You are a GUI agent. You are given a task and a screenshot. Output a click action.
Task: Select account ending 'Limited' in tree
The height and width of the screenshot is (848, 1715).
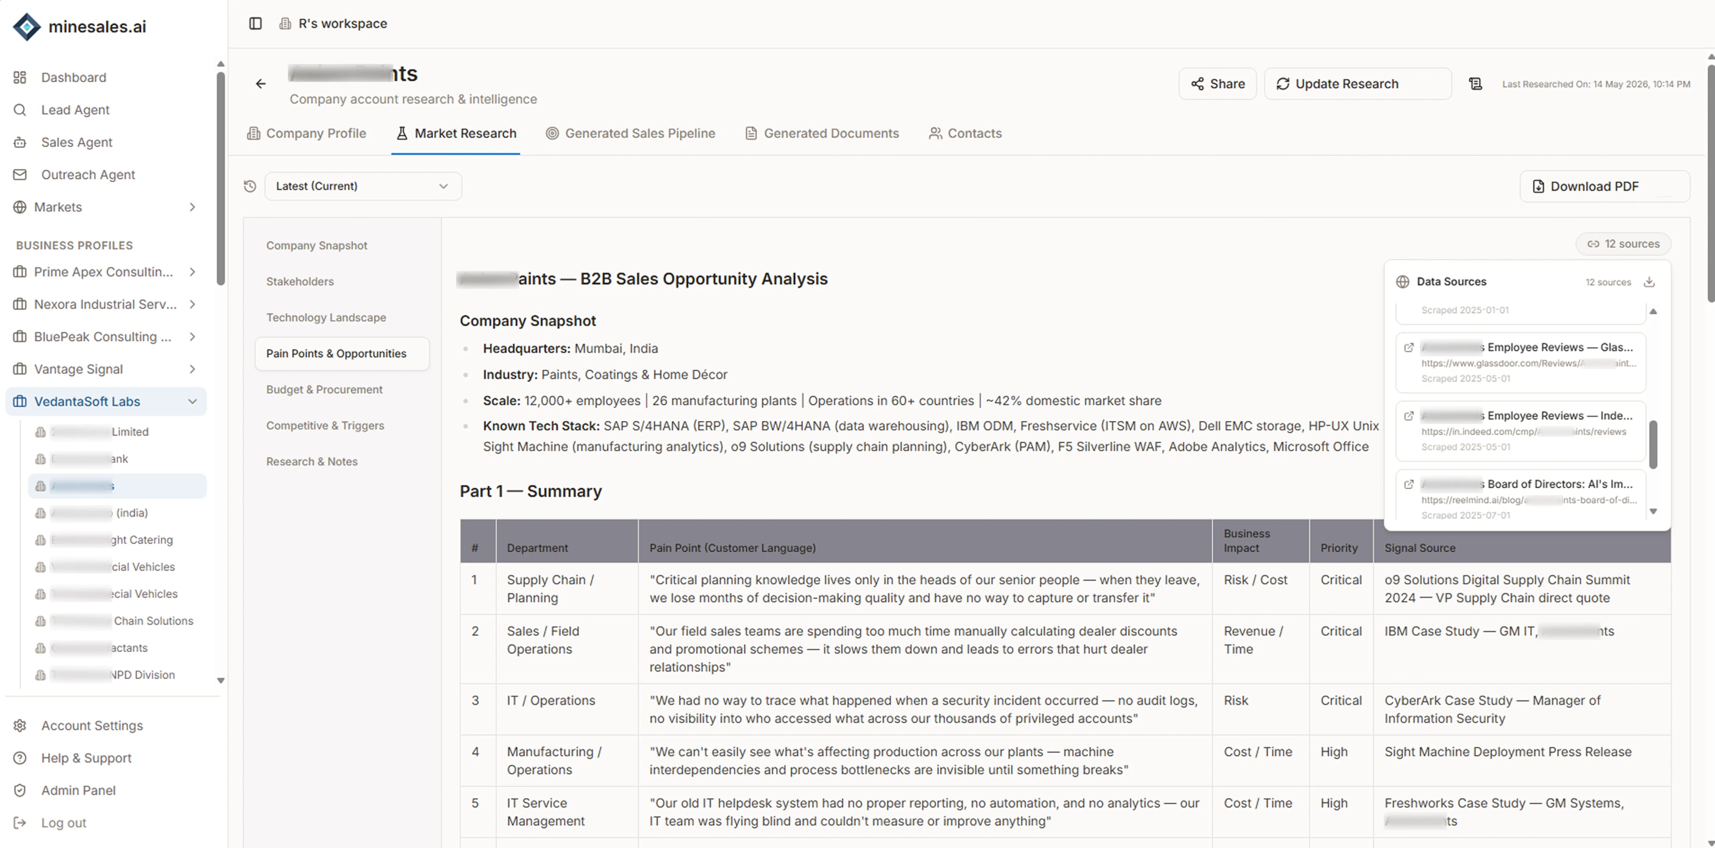117,432
